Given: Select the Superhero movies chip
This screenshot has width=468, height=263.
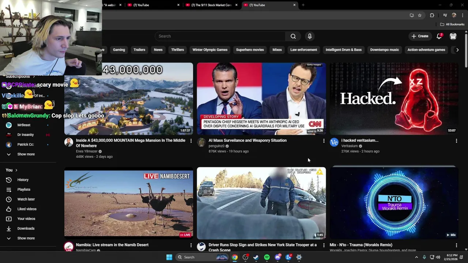Looking at the screenshot, I should [x=250, y=50].
